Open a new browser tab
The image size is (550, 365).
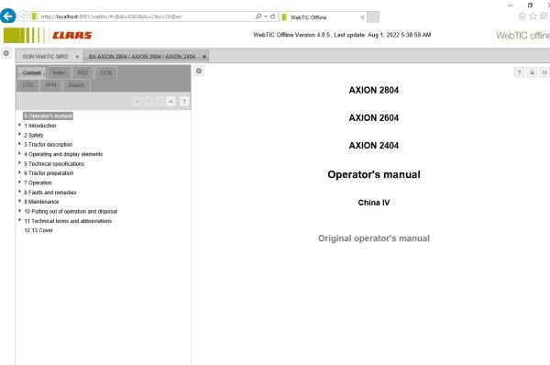tap(373, 17)
